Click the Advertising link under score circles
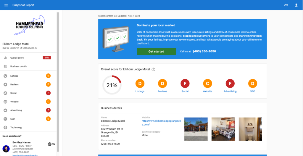 (x=230, y=91)
